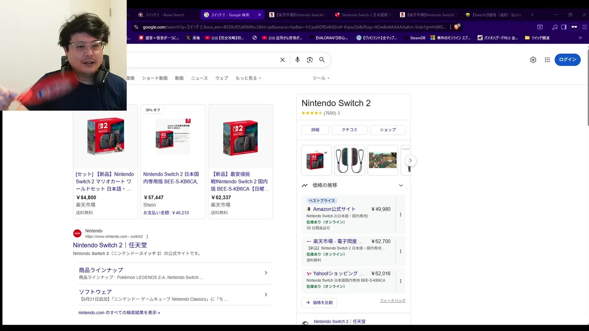
Task: Open more options for 楽天市場 - 電子問屋 offer
Action: click(400, 251)
